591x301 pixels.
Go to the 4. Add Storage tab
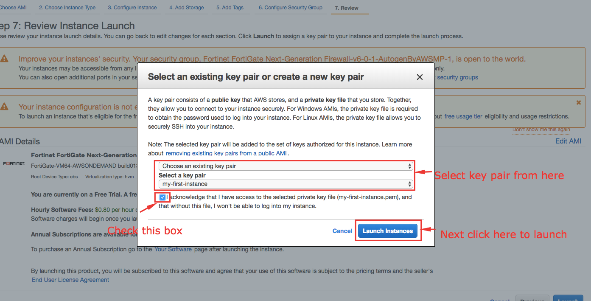click(x=187, y=8)
